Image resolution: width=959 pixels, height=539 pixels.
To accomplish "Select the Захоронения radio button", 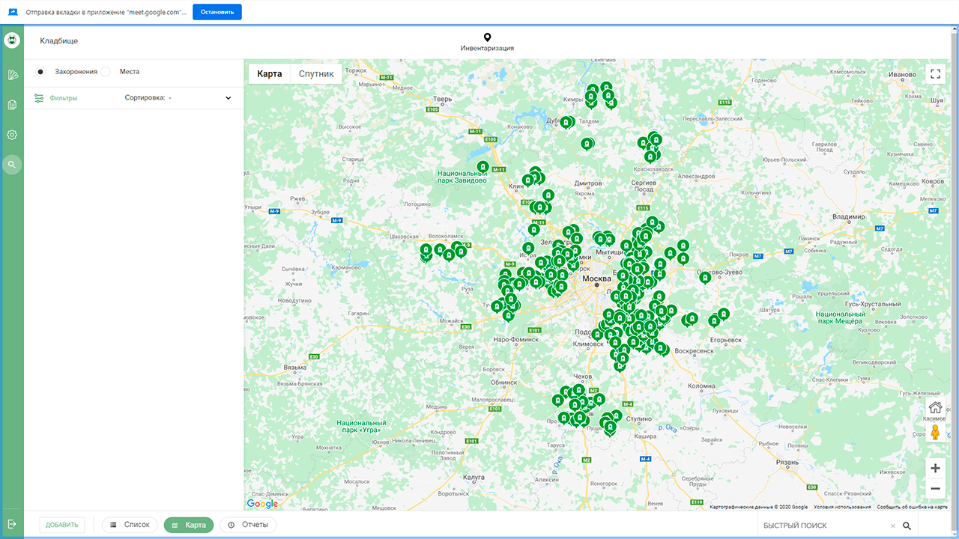I will (x=40, y=72).
